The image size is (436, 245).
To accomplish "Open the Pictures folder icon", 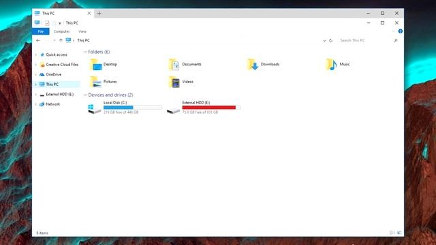I will click(x=96, y=82).
